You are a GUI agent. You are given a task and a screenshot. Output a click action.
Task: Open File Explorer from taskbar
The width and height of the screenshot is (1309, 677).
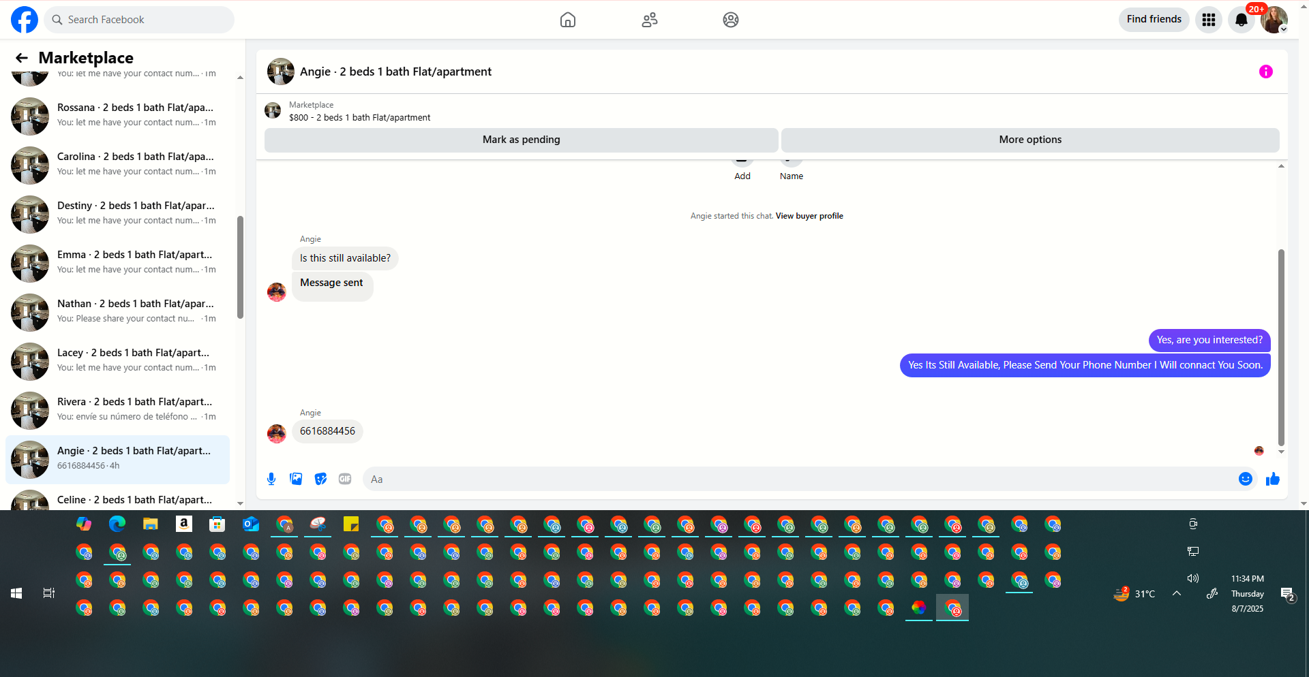(x=151, y=524)
